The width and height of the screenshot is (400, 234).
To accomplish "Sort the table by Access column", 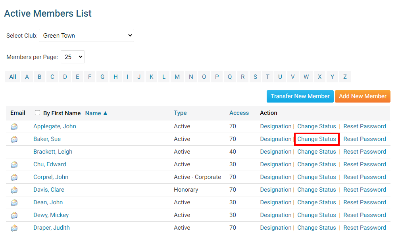I will point(239,113).
